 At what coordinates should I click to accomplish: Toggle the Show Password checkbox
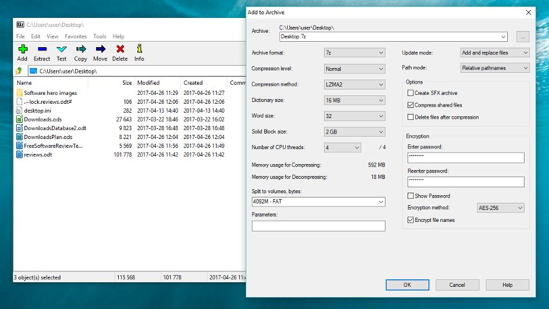click(410, 196)
